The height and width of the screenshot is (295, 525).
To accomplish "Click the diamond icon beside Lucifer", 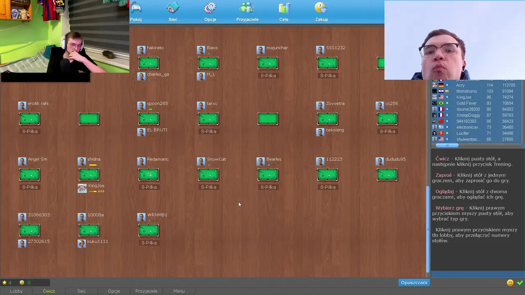I will point(447,134).
